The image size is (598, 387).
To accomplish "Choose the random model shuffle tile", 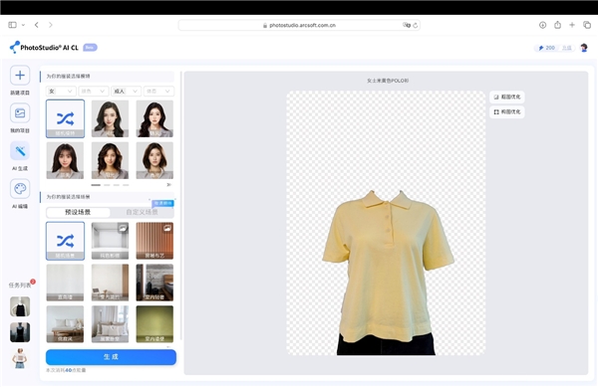I will click(x=65, y=118).
